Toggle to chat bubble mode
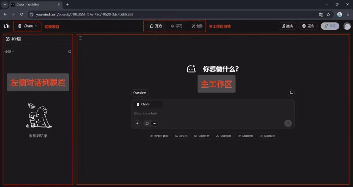 coord(147,123)
